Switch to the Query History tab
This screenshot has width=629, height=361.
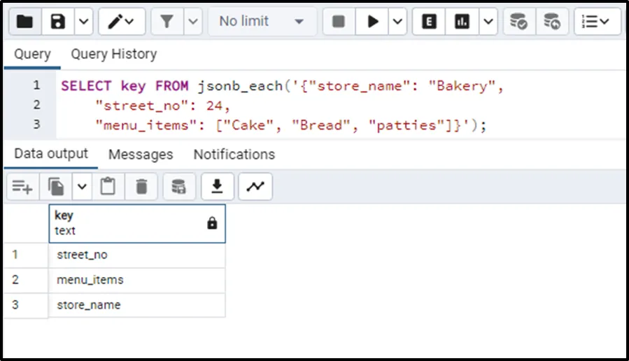pos(113,54)
